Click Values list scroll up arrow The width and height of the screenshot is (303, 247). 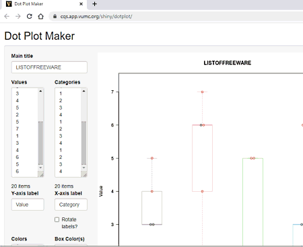(x=40, y=91)
